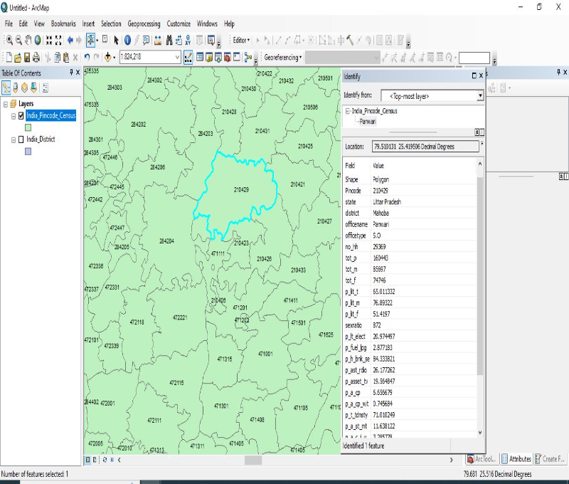The width and height of the screenshot is (569, 484).
Task: Click the Add Data button
Action: click(x=109, y=57)
